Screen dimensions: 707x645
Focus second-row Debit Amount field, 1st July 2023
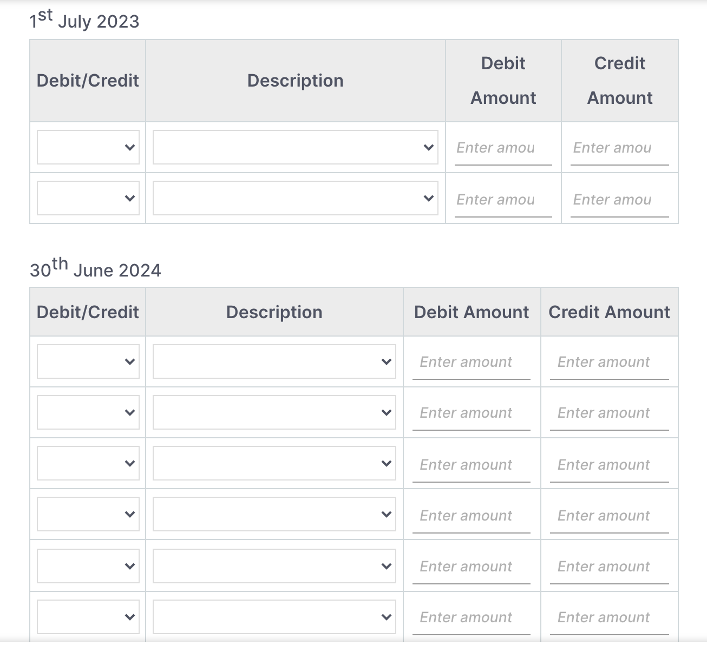[503, 200]
